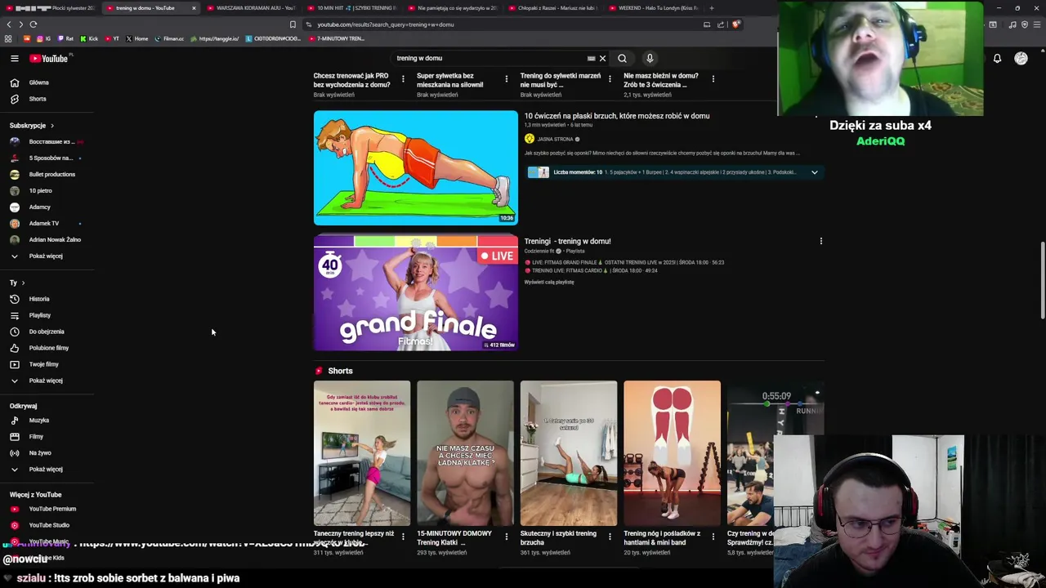
Task: Open YouTube Premium in the sidebar
Action: 52,509
